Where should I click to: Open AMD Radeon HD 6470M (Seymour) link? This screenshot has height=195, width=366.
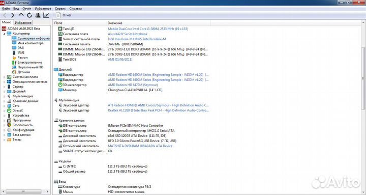point(133,85)
